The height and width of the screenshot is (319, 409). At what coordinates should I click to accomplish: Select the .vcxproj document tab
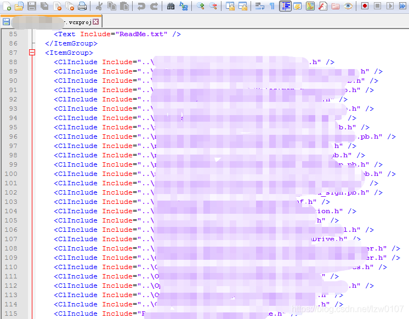pos(51,22)
